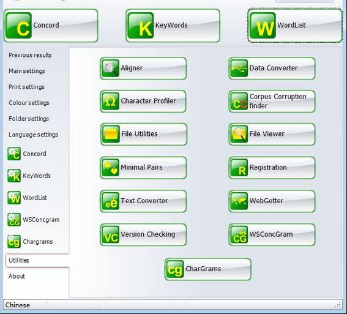Screen dimensions: 347x314
Task: Click the CC Corpus Corruption finder icon
Action: (x=239, y=101)
